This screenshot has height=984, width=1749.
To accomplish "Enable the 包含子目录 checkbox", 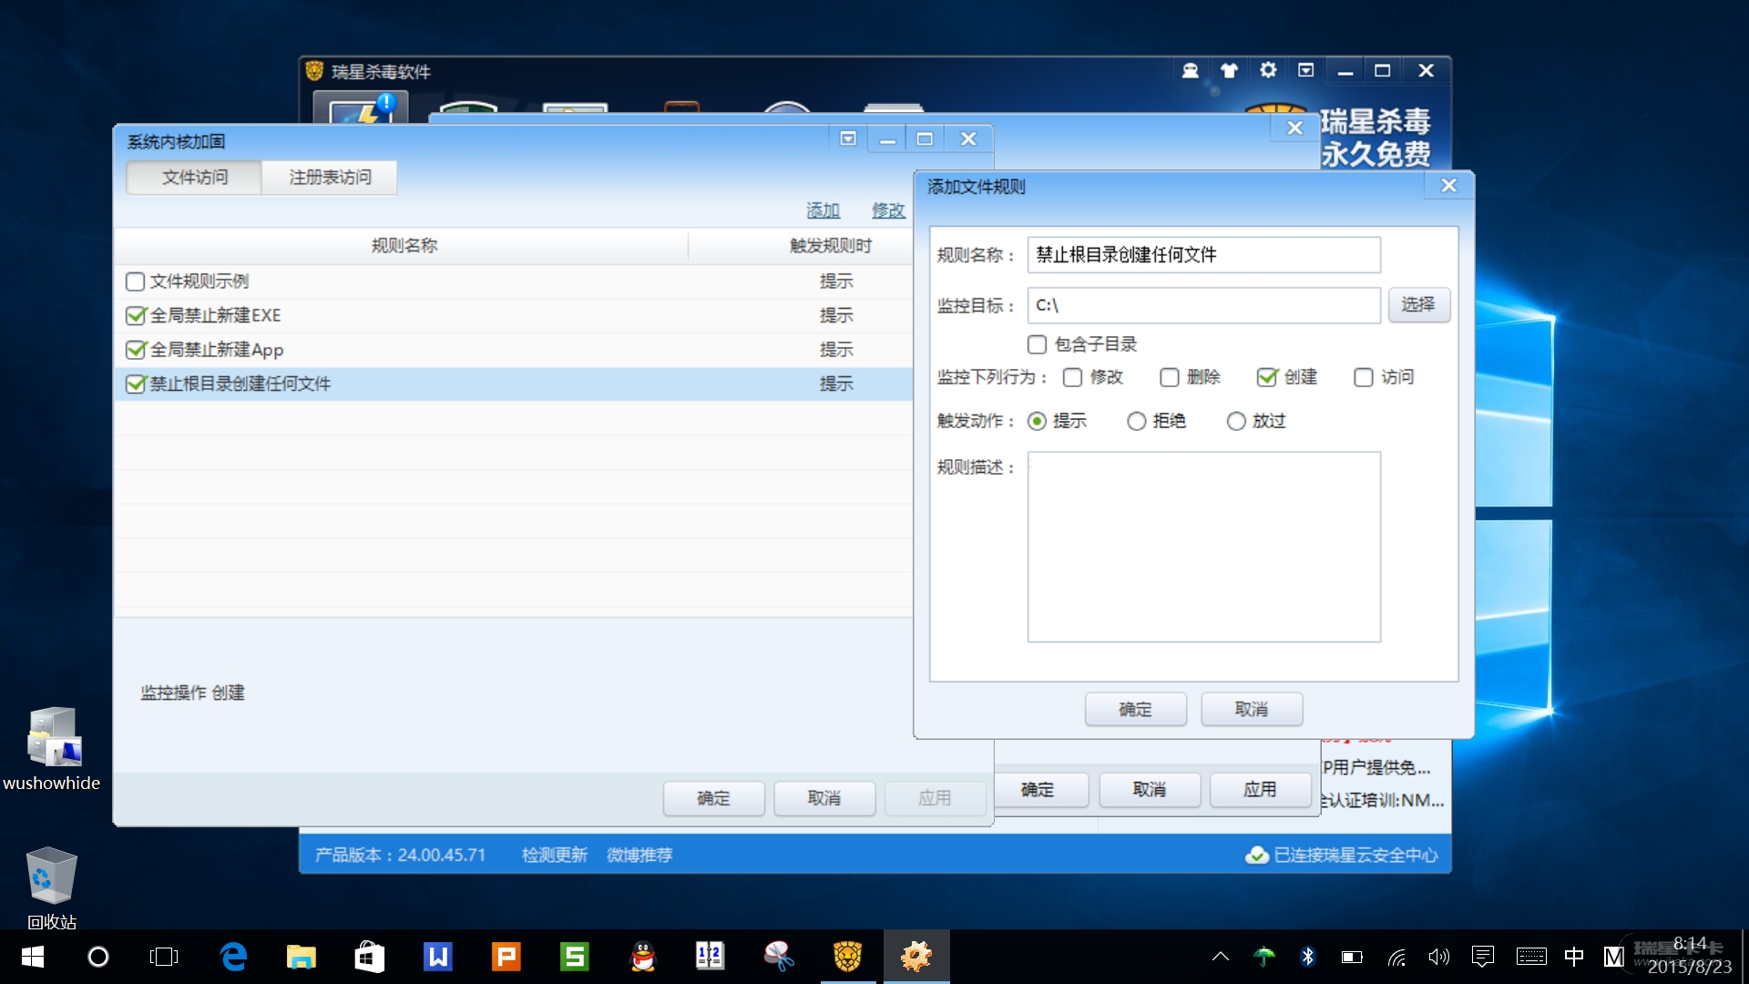I will 1037,344.
